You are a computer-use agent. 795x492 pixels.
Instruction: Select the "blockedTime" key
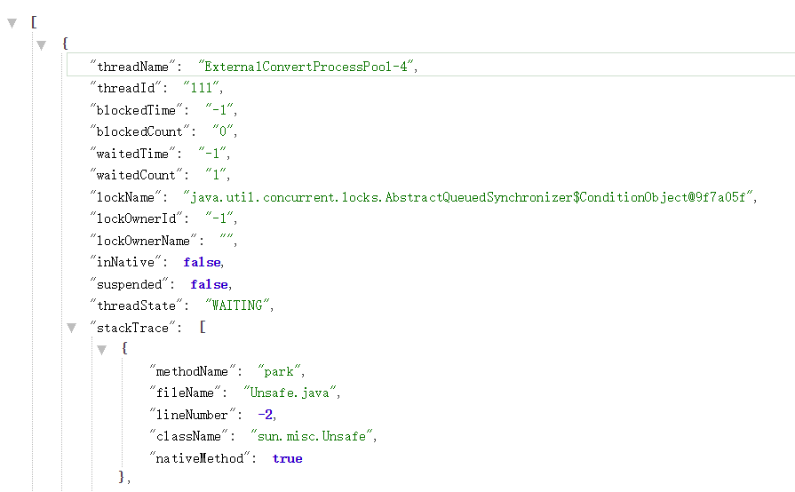tap(137, 109)
